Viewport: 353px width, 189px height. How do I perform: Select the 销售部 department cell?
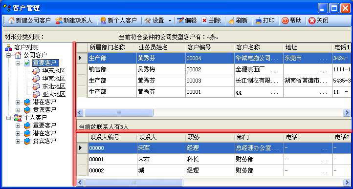[112, 69]
